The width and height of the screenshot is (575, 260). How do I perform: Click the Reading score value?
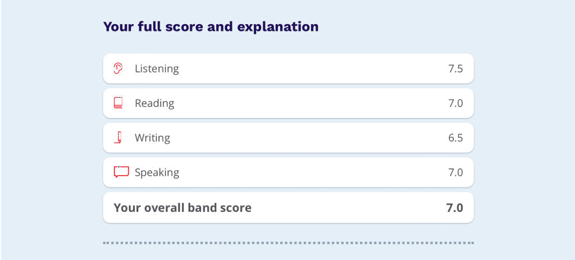click(x=455, y=103)
